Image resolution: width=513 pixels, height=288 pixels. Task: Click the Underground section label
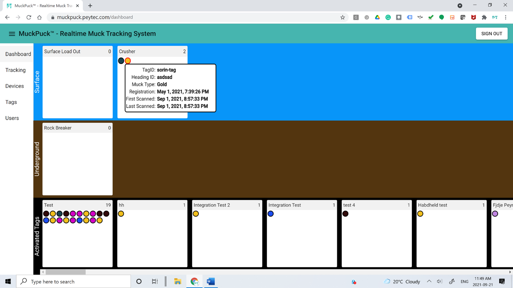point(37,159)
